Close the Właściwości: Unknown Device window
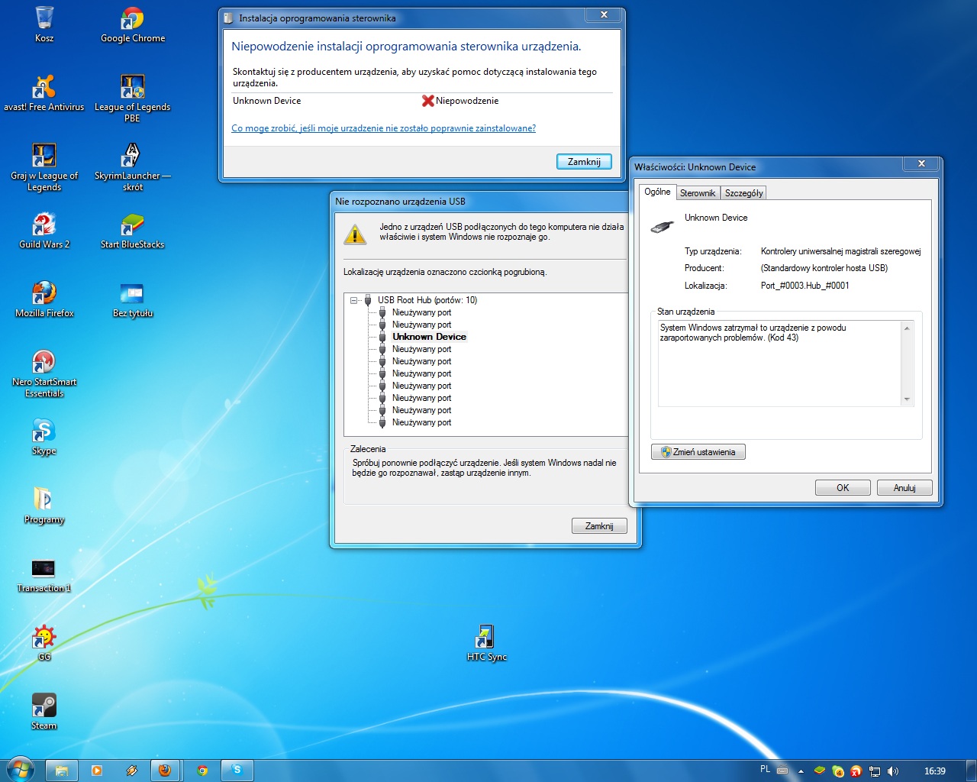This screenshot has width=977, height=782. click(x=921, y=164)
